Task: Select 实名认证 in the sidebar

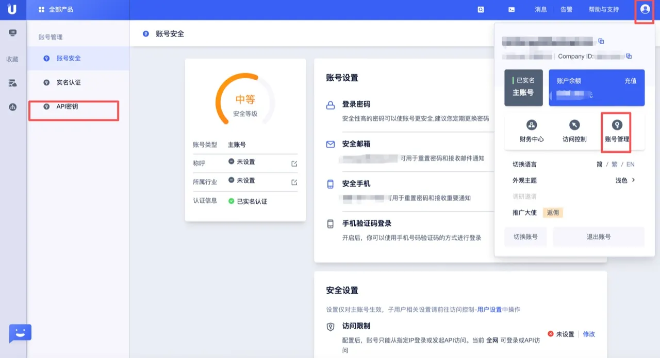Action: (78, 82)
